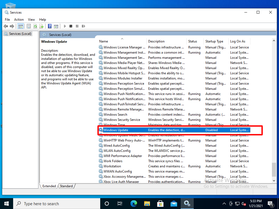This screenshot has height=209, width=279.
Task: Open the Windows Start menu
Action: (7, 204)
